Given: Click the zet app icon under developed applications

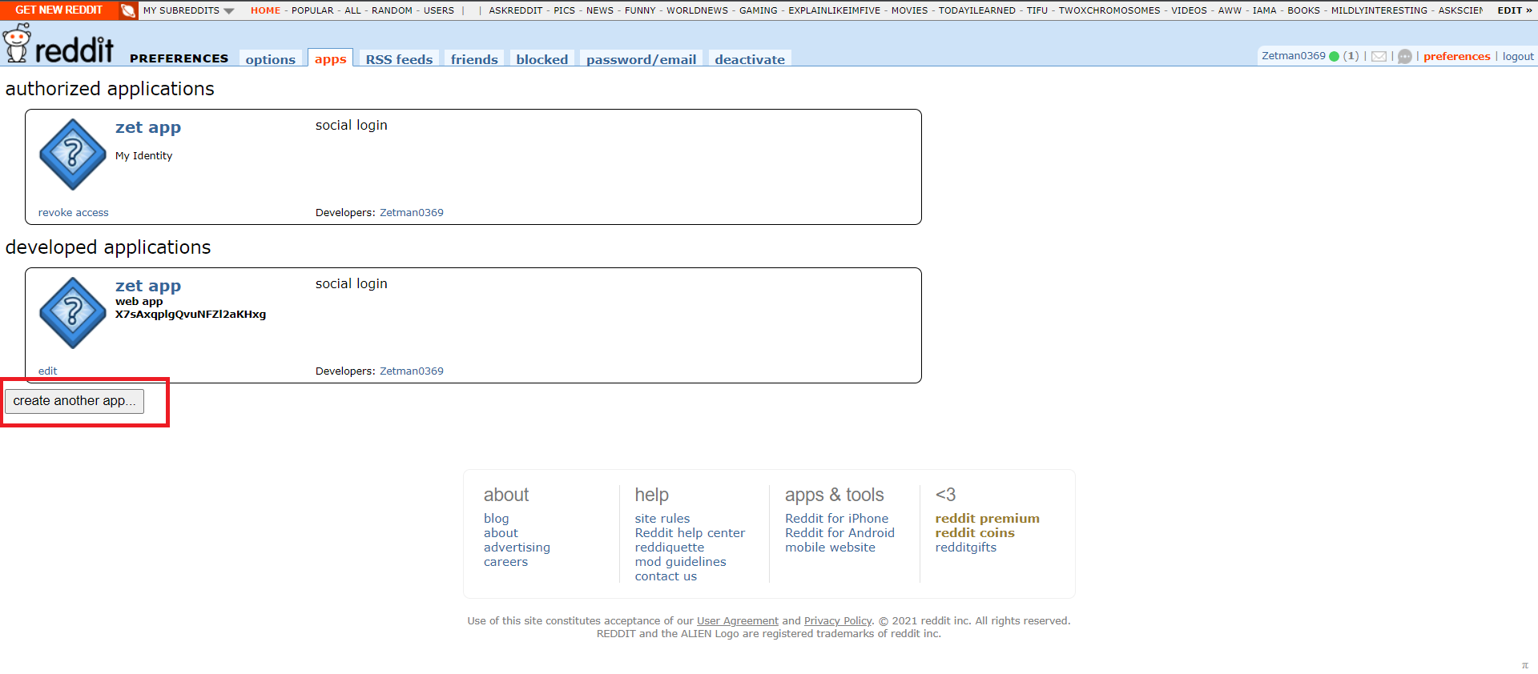Looking at the screenshot, I should pos(73,313).
